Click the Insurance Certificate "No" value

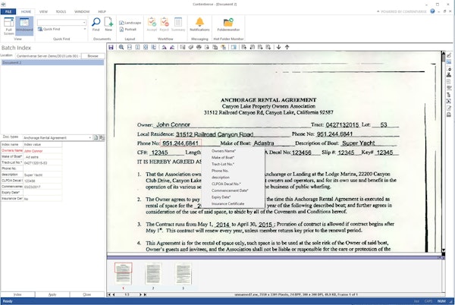coord(42,199)
